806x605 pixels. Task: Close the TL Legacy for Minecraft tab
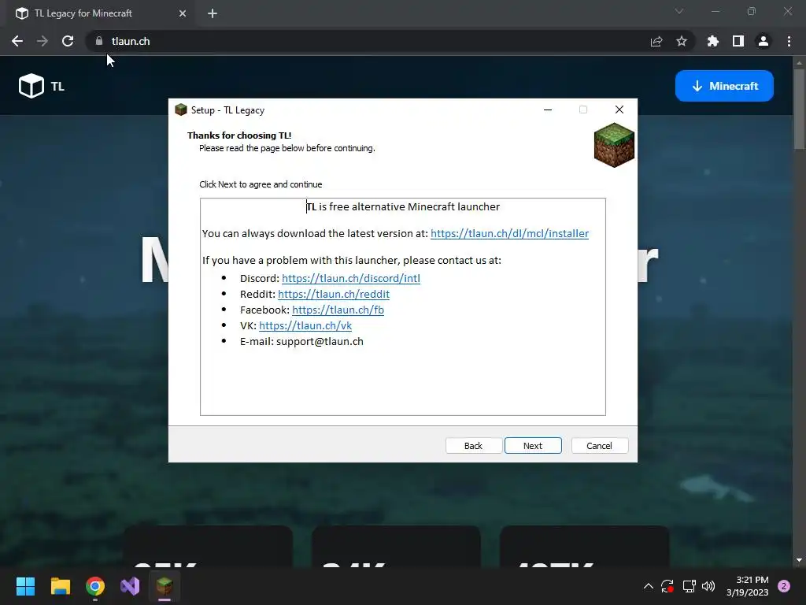tap(183, 13)
